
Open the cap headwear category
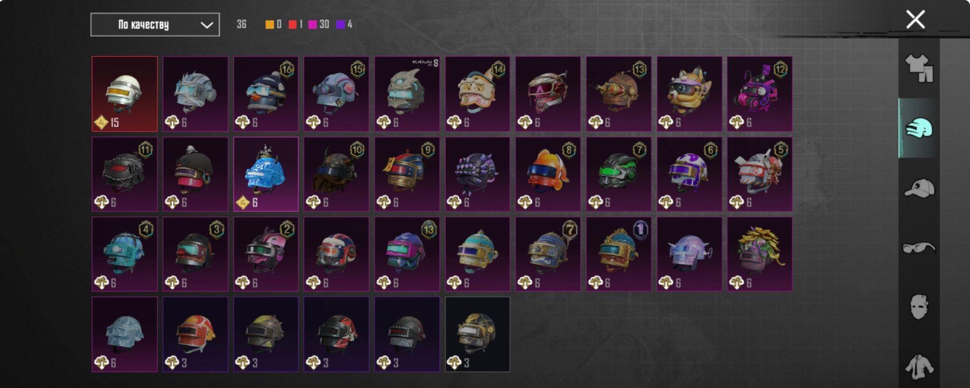coord(919,188)
